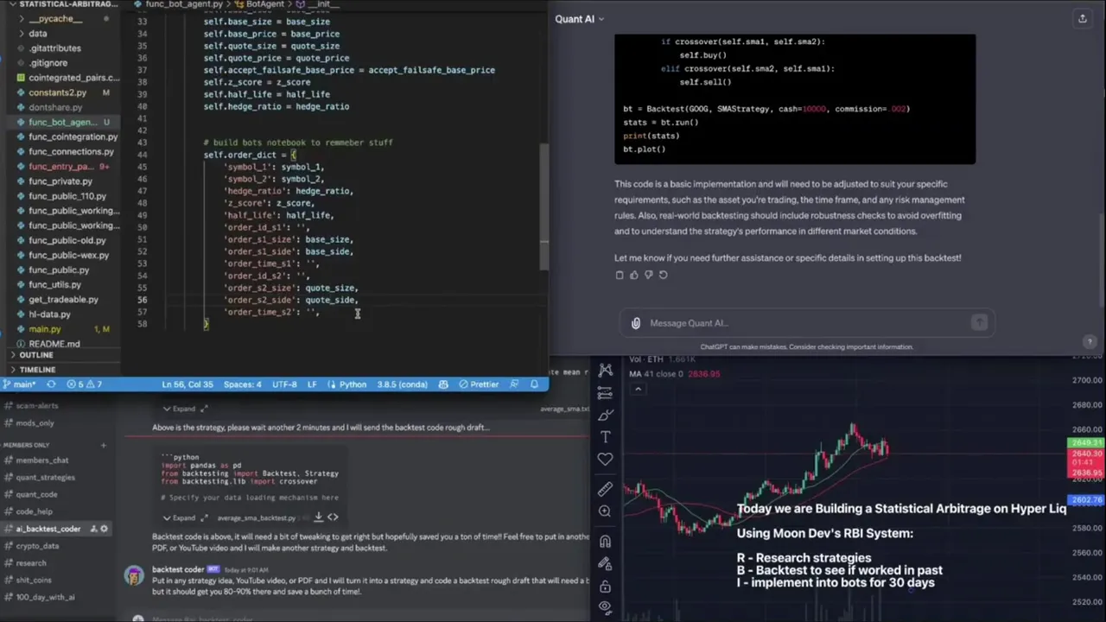The width and height of the screenshot is (1106, 622).
Task: Toggle the magnet mode icon in chart toolbar
Action: pyautogui.click(x=606, y=542)
